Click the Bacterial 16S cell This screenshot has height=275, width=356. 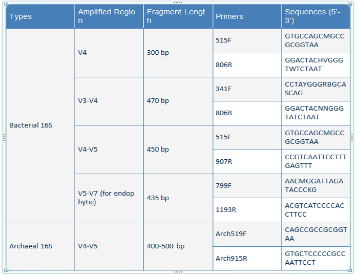[x=40, y=125]
